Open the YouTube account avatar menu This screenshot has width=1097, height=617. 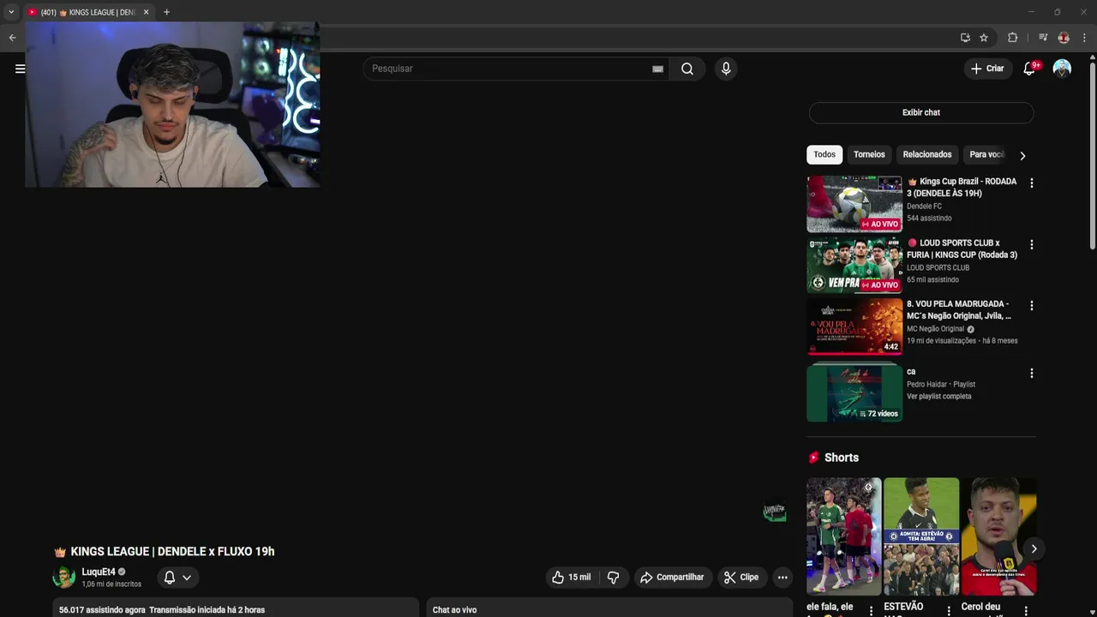click(x=1062, y=69)
